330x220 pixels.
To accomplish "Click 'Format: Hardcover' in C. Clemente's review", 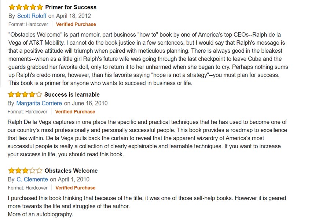I will pos(27,188).
